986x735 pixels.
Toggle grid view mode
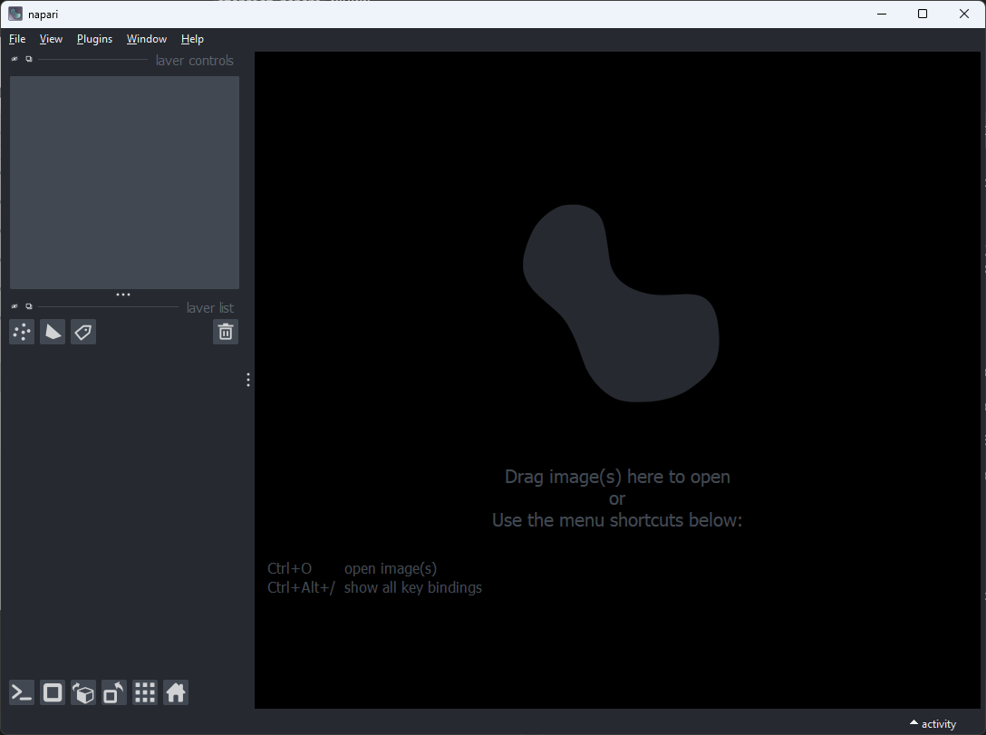tap(145, 693)
